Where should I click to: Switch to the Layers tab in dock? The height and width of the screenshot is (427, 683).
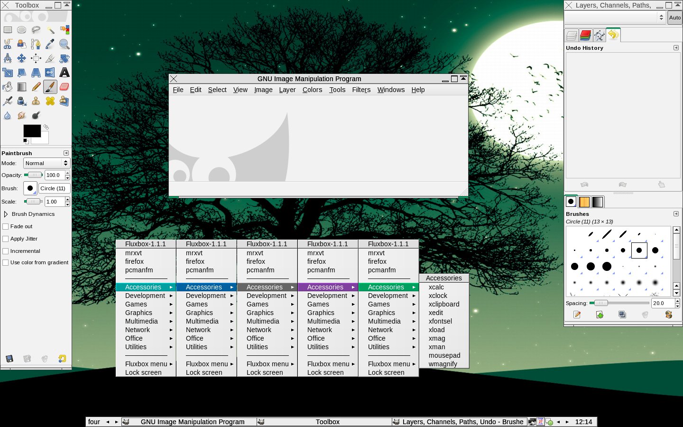[572, 35]
